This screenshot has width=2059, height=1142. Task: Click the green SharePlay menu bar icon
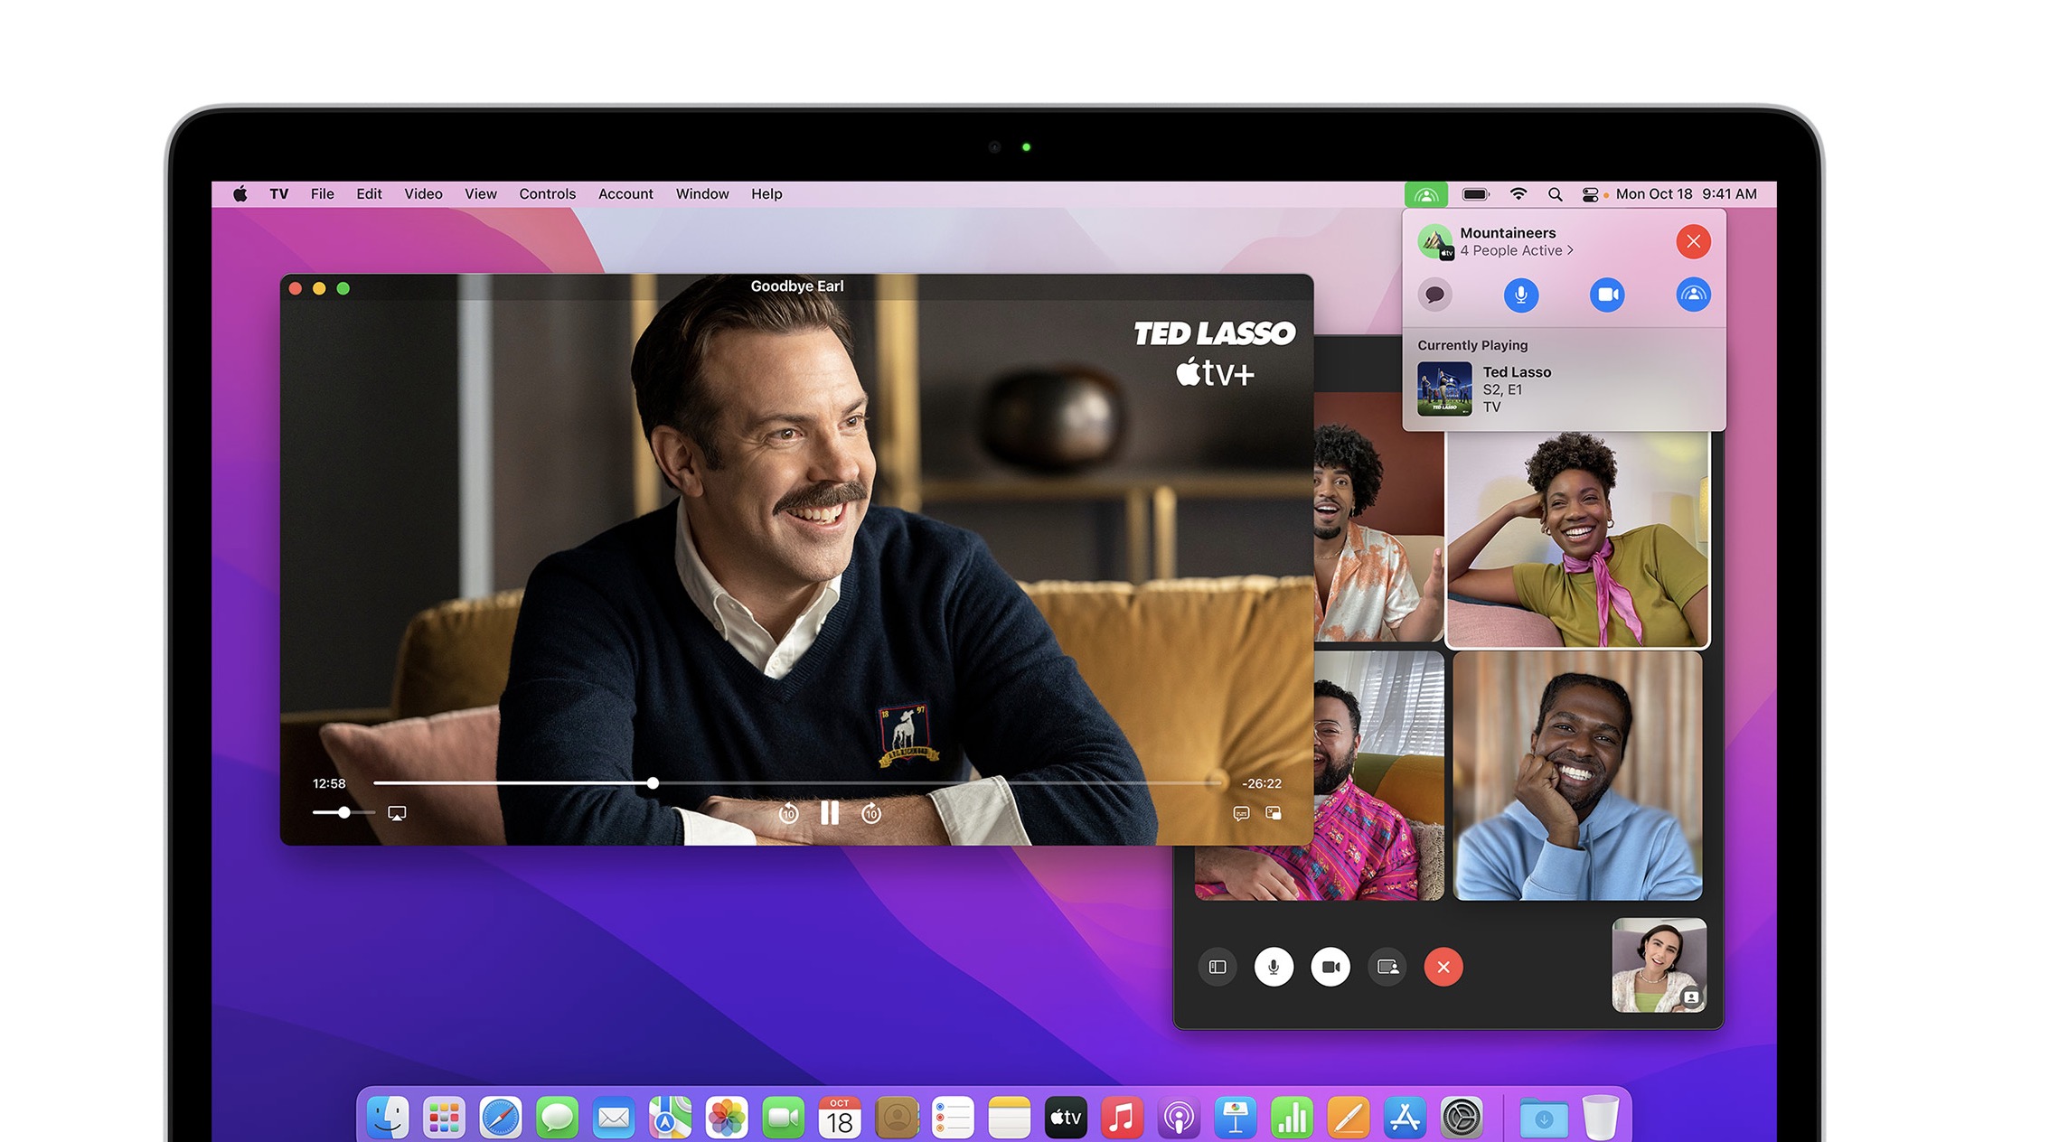[1426, 194]
